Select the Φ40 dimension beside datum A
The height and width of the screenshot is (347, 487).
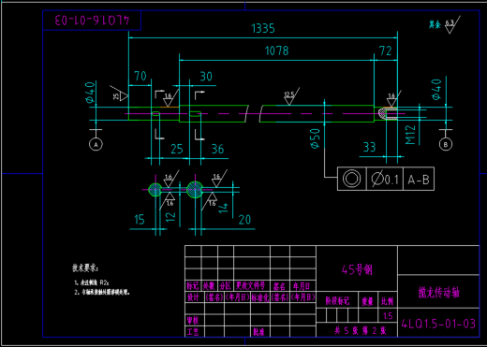tap(90, 93)
